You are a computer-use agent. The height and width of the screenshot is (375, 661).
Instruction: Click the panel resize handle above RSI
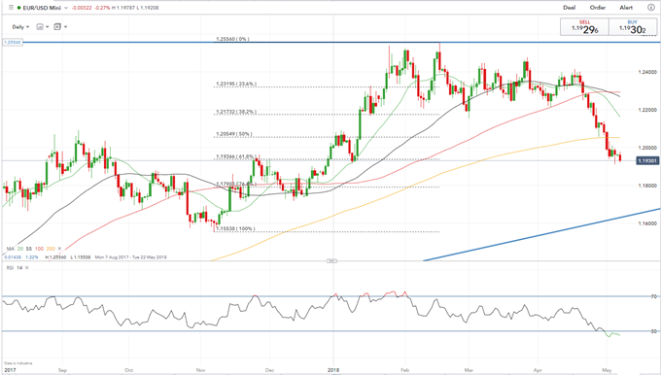point(331,260)
